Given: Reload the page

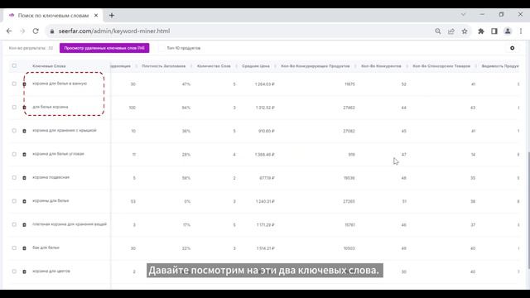Looking at the screenshot, I should tap(36, 31).
